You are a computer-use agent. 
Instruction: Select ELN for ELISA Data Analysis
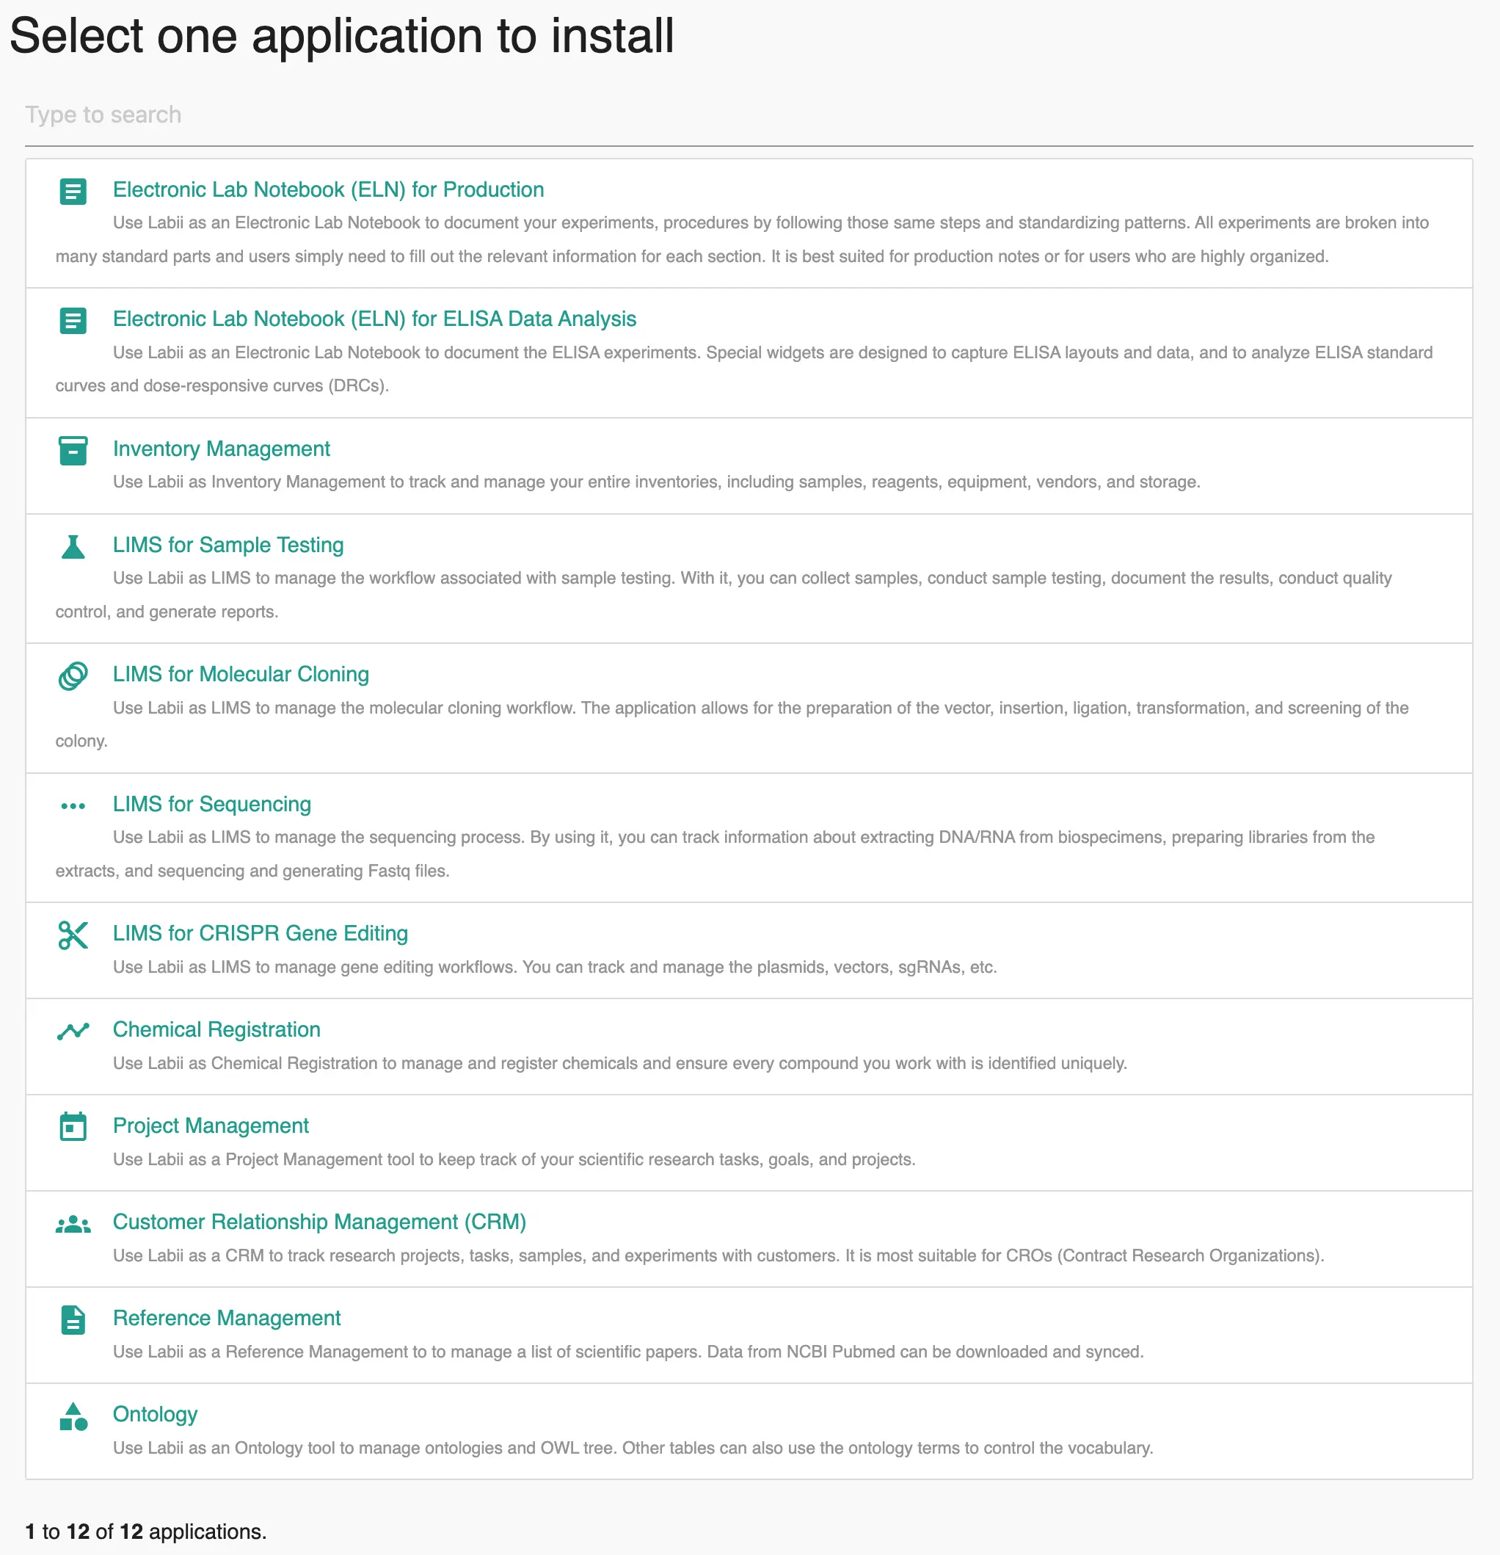click(x=374, y=319)
